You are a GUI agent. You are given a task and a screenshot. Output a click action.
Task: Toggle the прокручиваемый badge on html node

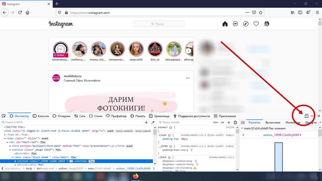tap(124, 131)
